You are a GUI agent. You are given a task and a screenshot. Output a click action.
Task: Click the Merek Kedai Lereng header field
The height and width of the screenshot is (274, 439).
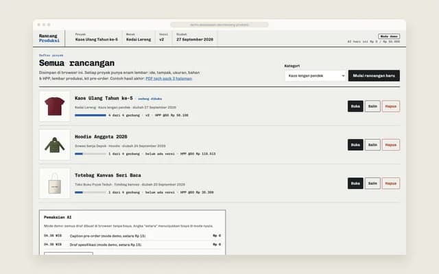tap(139, 37)
